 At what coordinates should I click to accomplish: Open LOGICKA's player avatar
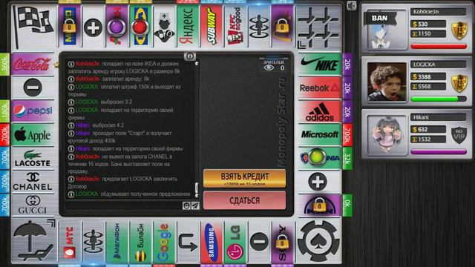tap(387, 82)
